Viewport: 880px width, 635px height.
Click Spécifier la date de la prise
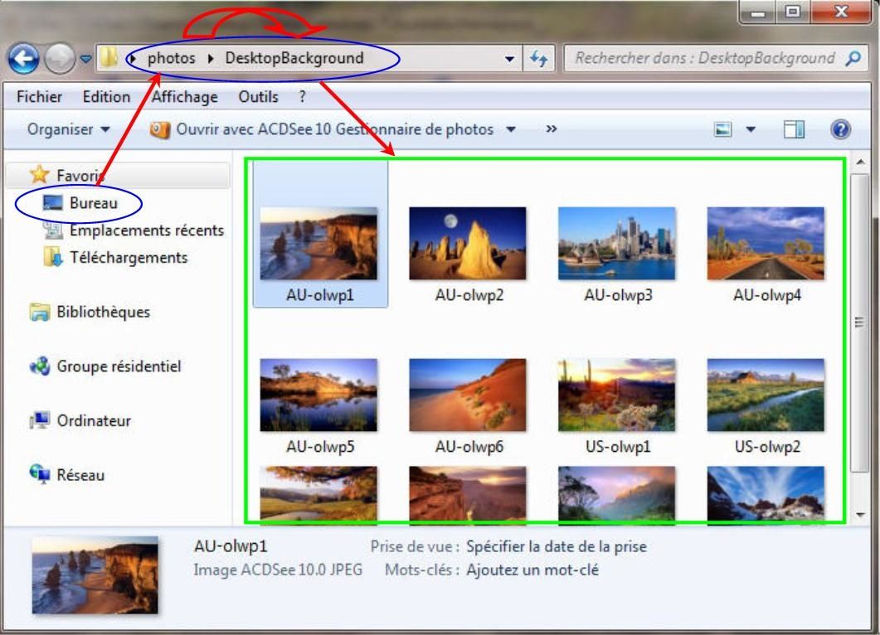557,546
